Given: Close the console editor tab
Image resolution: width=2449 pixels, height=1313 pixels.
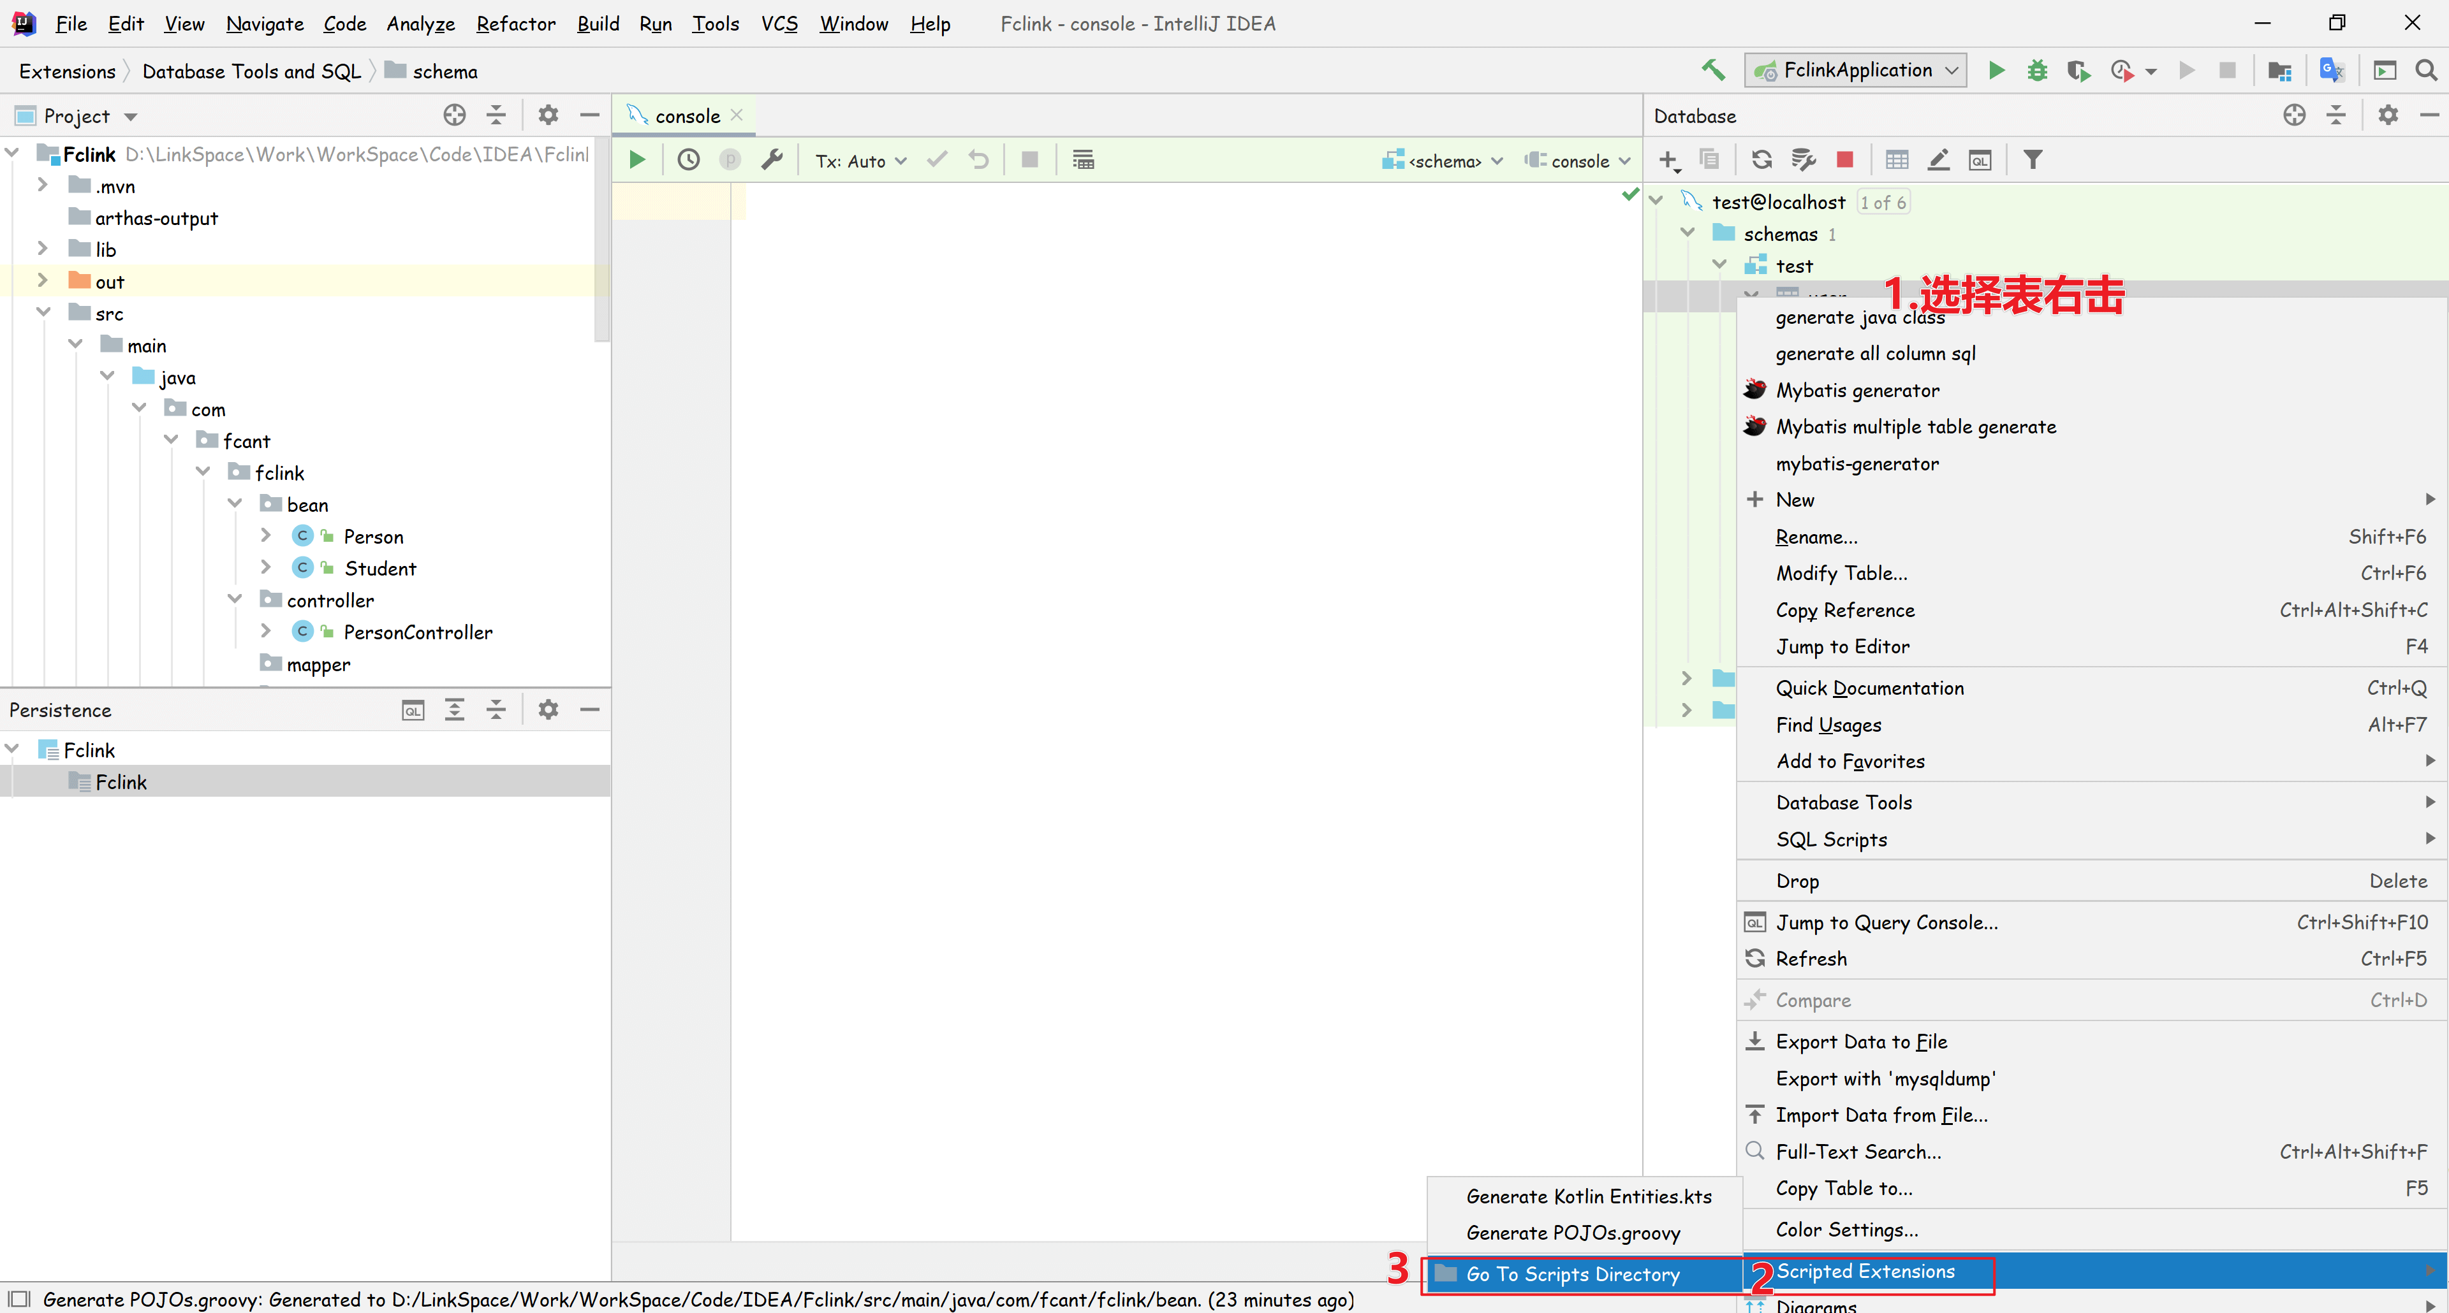Looking at the screenshot, I should click(737, 115).
